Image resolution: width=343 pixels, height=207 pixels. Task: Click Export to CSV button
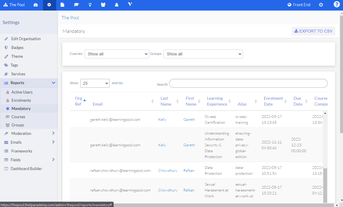[x=313, y=31]
